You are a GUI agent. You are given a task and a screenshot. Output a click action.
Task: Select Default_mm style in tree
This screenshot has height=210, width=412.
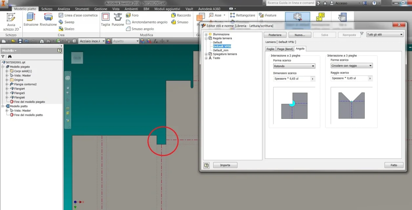221,50
